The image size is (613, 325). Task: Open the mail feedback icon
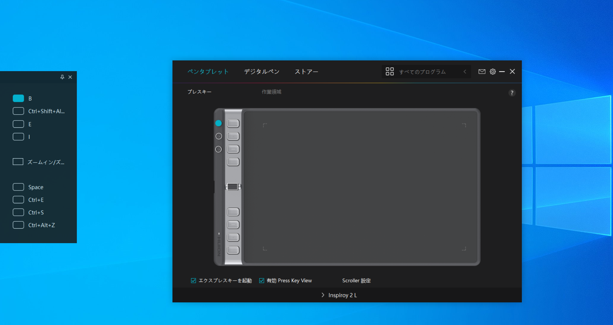482,71
